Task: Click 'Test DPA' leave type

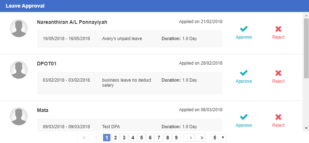Action: 111,127
